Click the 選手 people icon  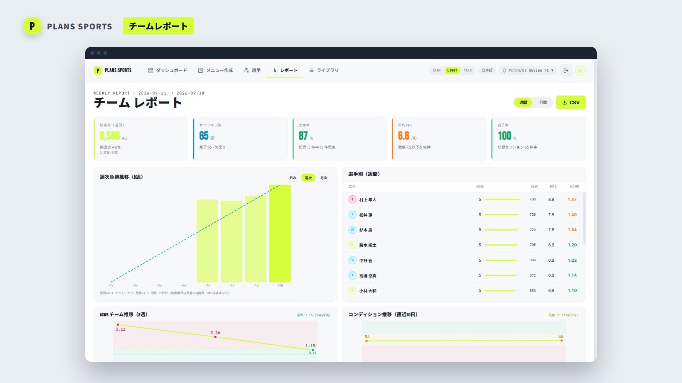click(246, 70)
